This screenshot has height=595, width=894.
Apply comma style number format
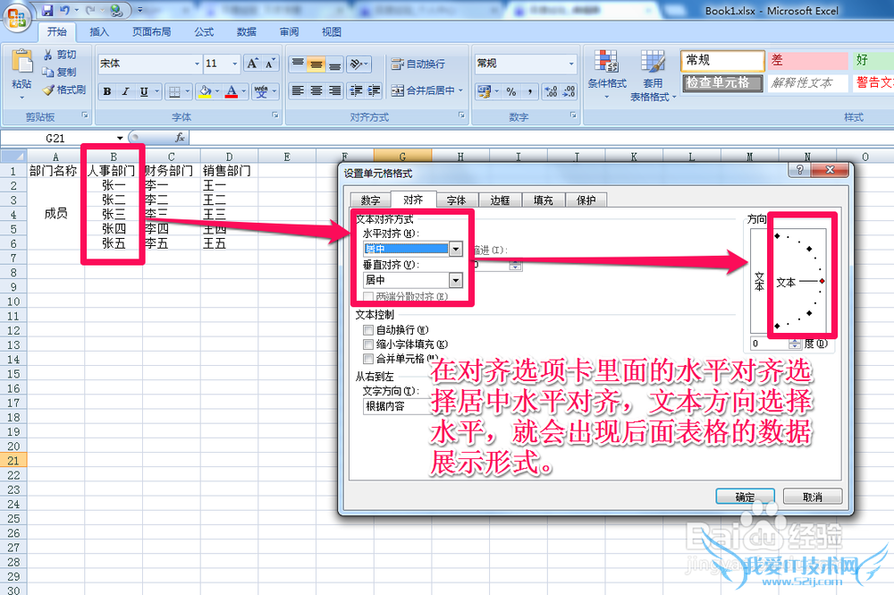[529, 91]
